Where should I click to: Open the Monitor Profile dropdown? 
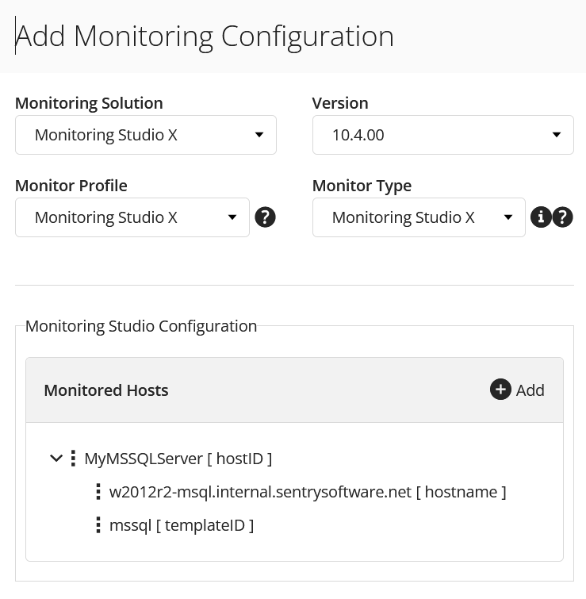pyautogui.click(x=132, y=217)
